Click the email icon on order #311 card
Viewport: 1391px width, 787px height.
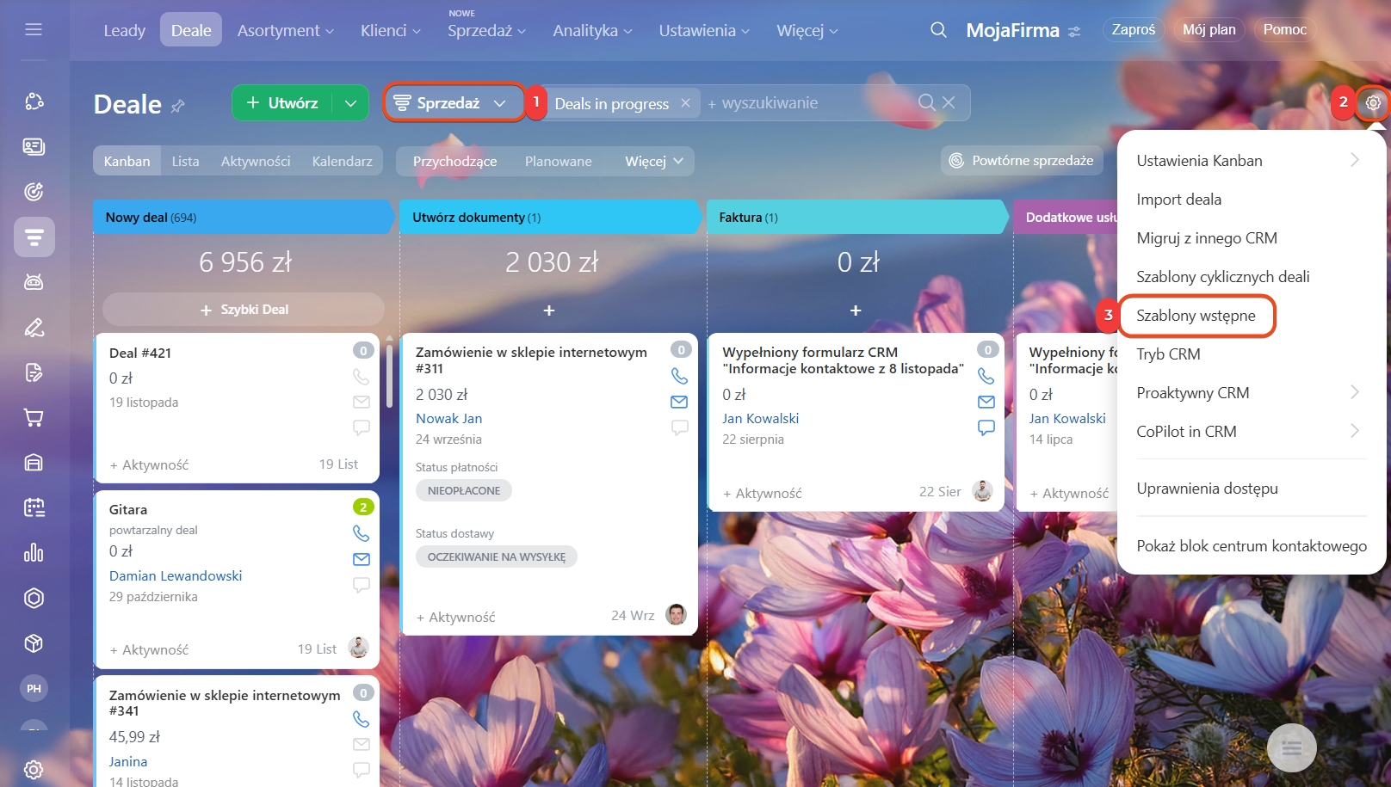pos(679,402)
